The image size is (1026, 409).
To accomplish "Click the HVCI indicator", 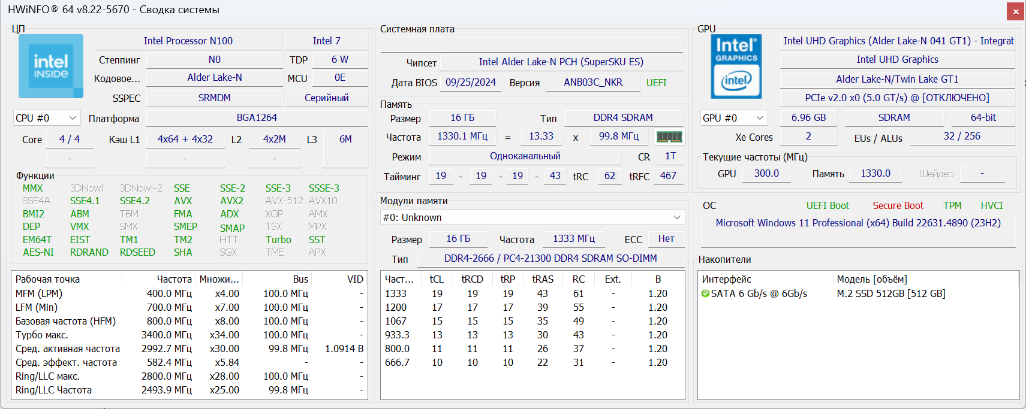I will 991,205.
